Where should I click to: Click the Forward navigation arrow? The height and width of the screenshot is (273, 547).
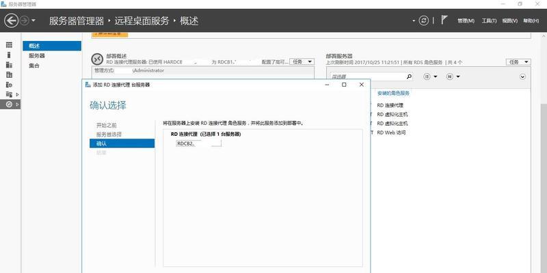(x=24, y=20)
